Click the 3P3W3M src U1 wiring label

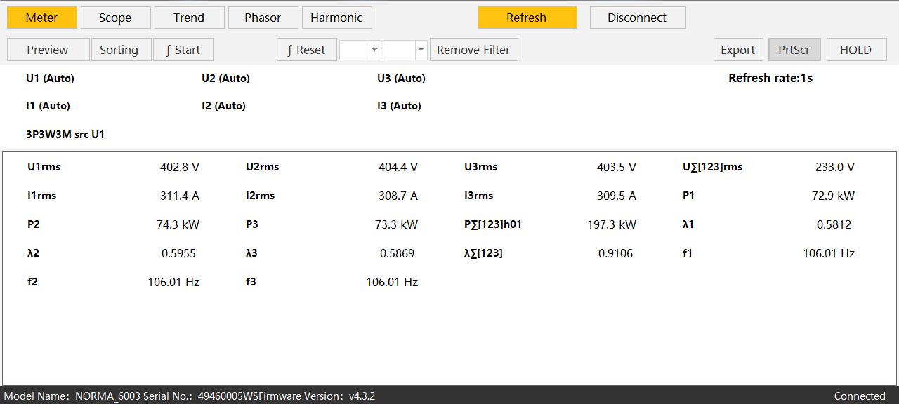point(65,134)
